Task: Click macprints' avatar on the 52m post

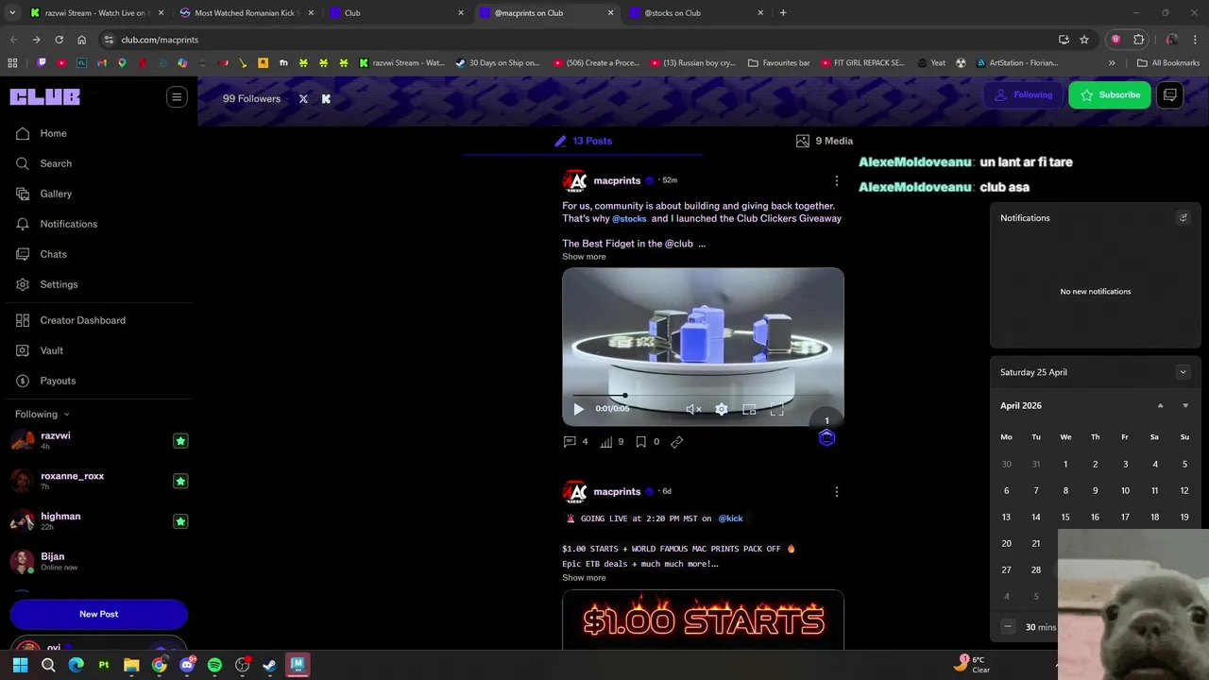Action: click(574, 180)
